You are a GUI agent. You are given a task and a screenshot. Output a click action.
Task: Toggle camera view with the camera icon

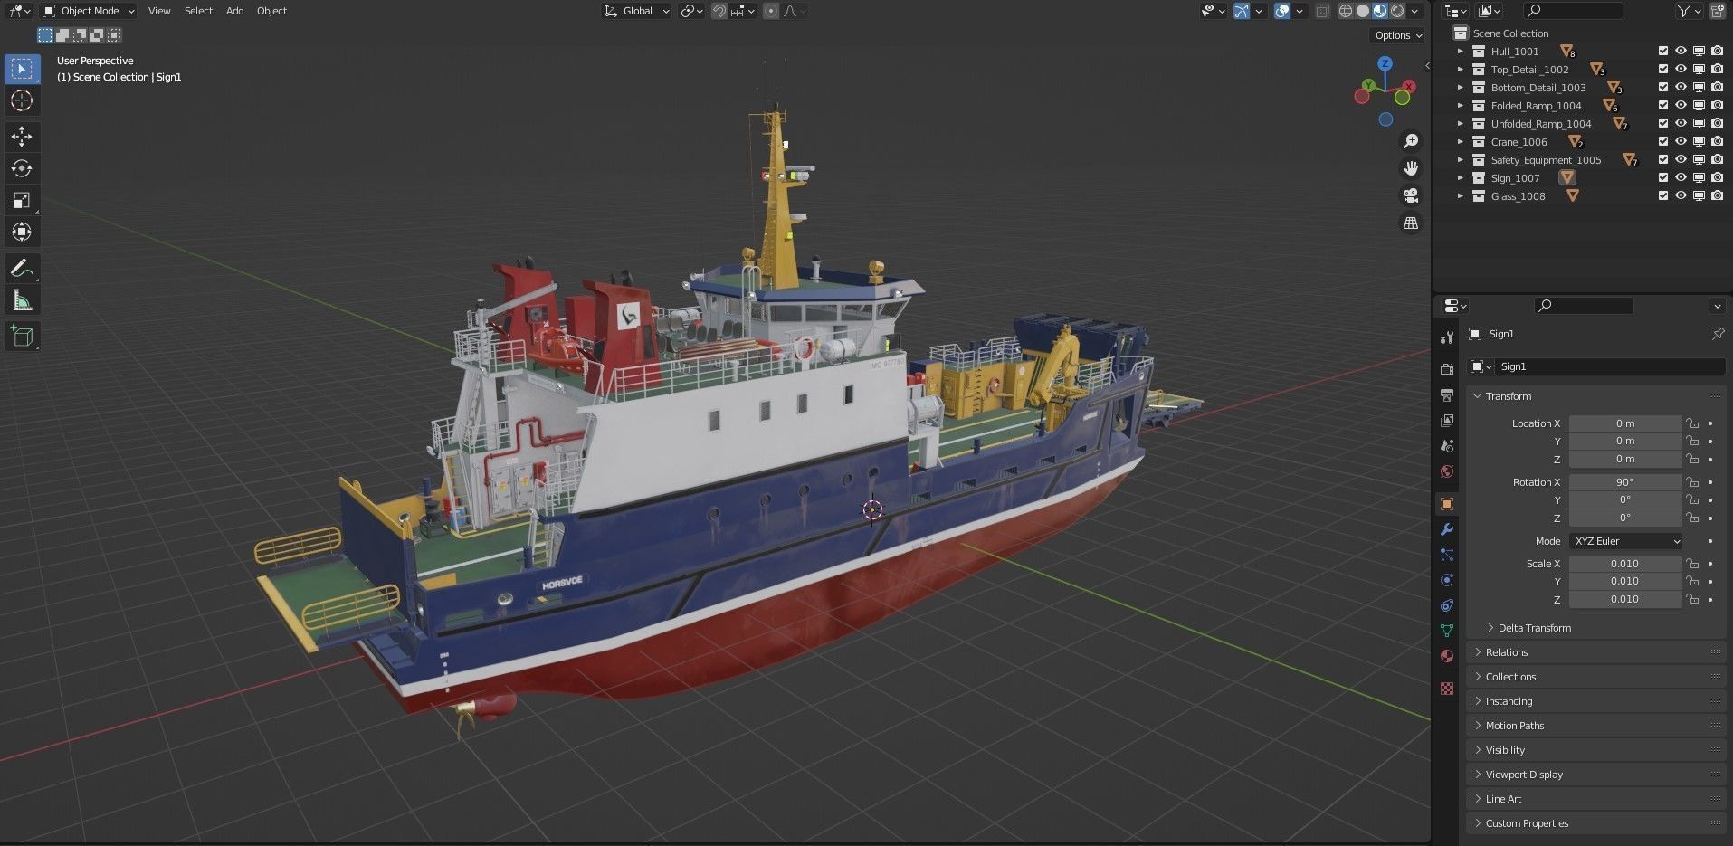1410,195
